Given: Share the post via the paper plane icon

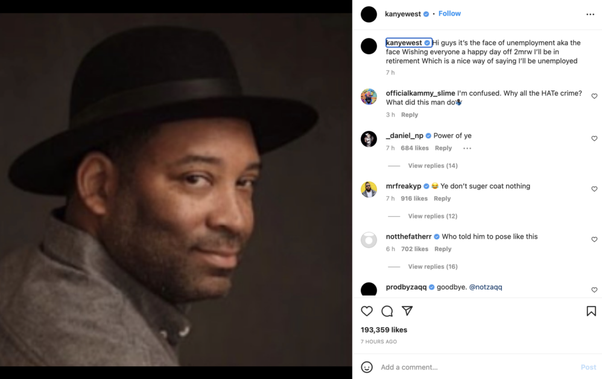Looking at the screenshot, I should coord(407,311).
